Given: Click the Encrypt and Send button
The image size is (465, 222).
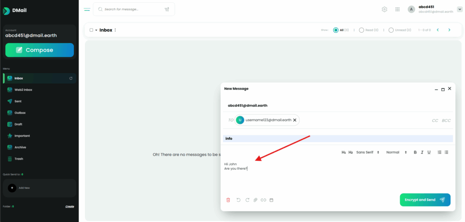Looking at the screenshot, I should pos(425,200).
